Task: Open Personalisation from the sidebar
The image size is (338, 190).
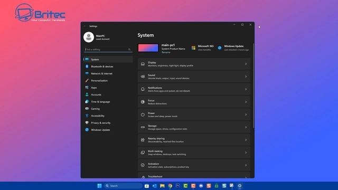Action: 108,81
